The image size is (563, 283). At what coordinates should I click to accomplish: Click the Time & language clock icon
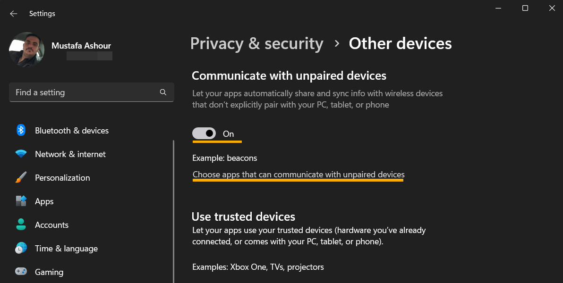pos(21,248)
